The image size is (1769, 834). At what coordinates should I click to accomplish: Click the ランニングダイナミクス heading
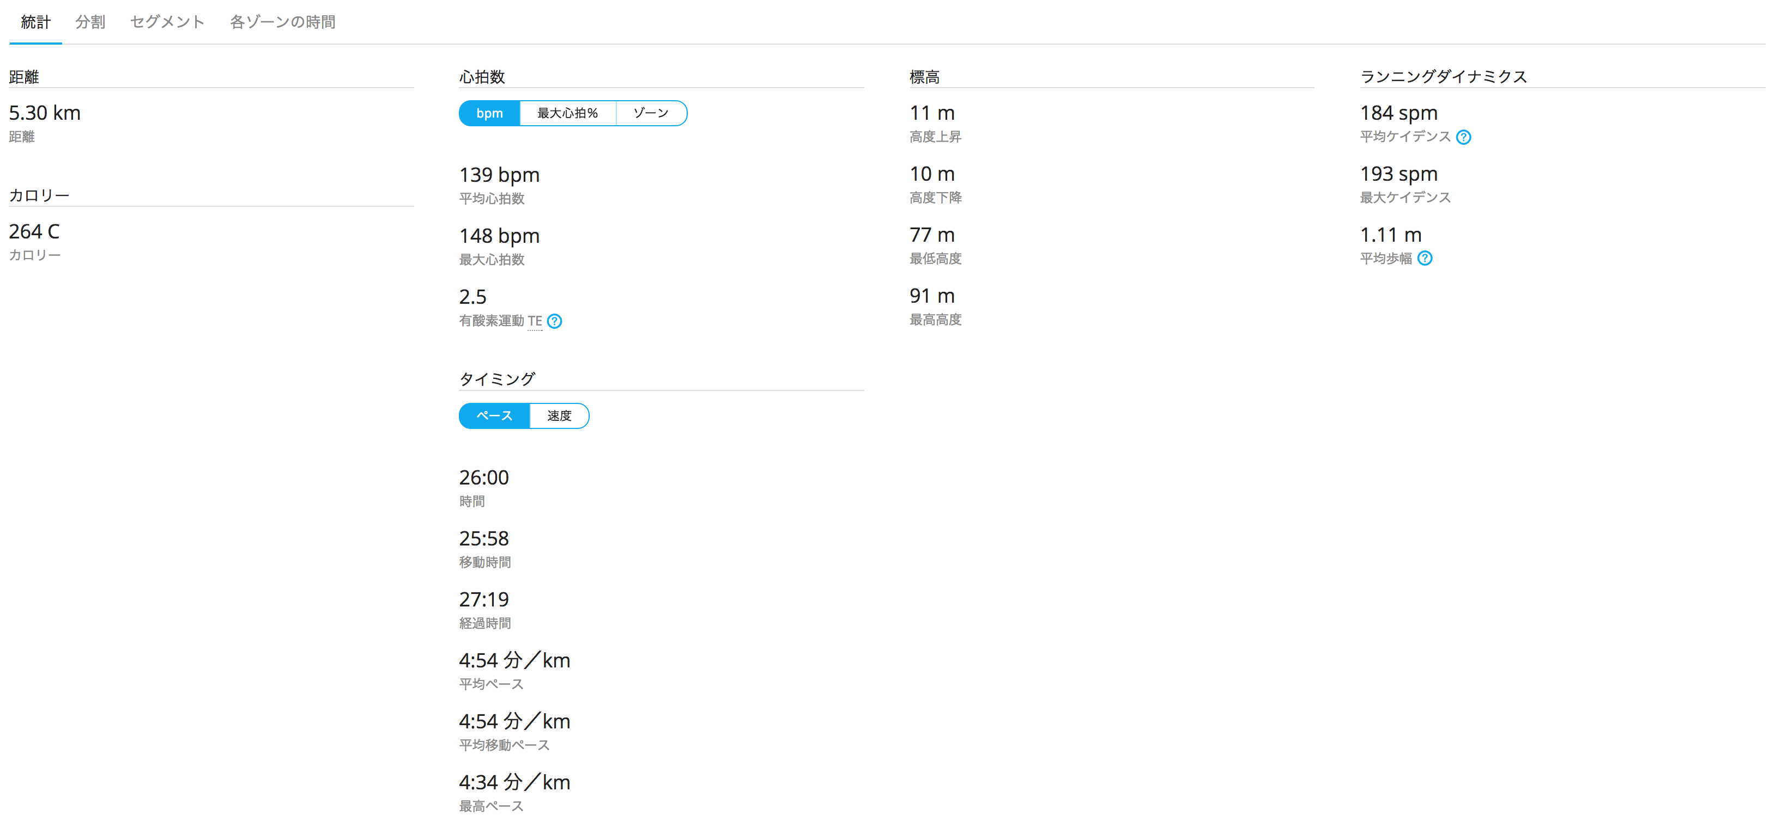pyautogui.click(x=1444, y=76)
